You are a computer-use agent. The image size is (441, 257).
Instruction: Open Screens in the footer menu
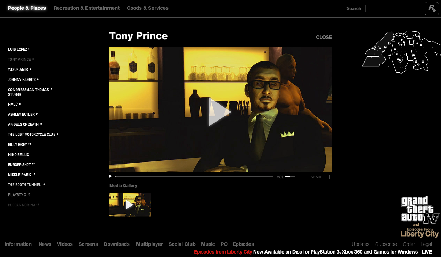(88, 244)
